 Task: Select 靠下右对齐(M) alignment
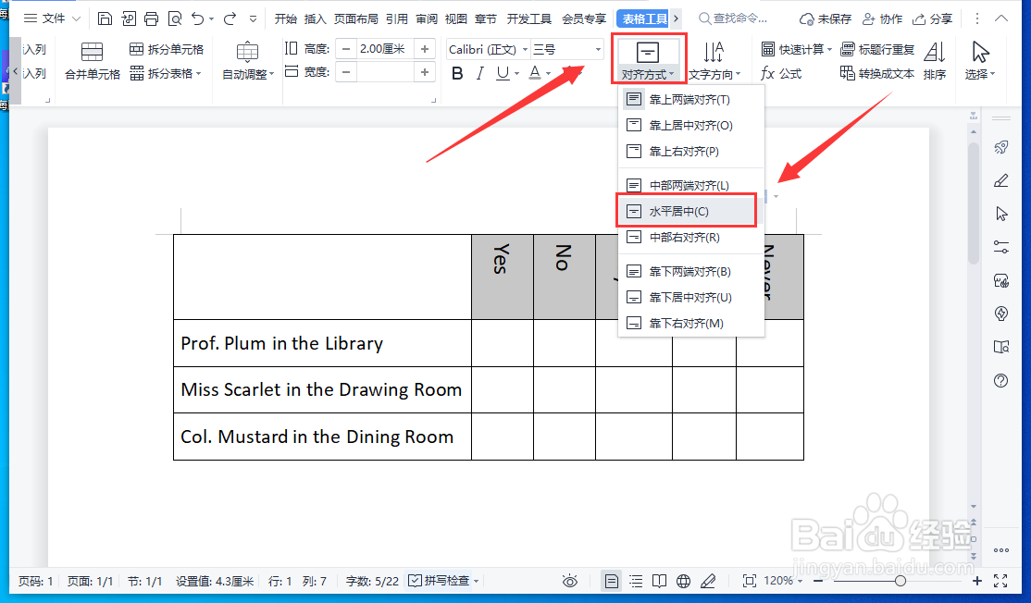(x=691, y=323)
